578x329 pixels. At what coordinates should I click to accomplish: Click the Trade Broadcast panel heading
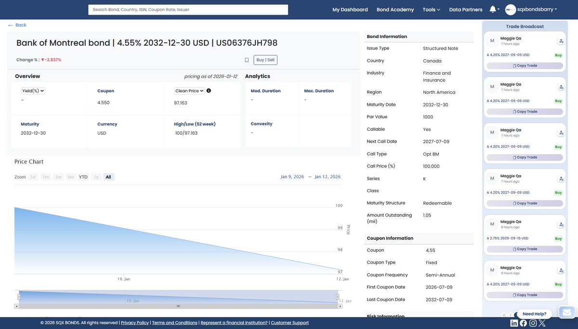point(525,26)
